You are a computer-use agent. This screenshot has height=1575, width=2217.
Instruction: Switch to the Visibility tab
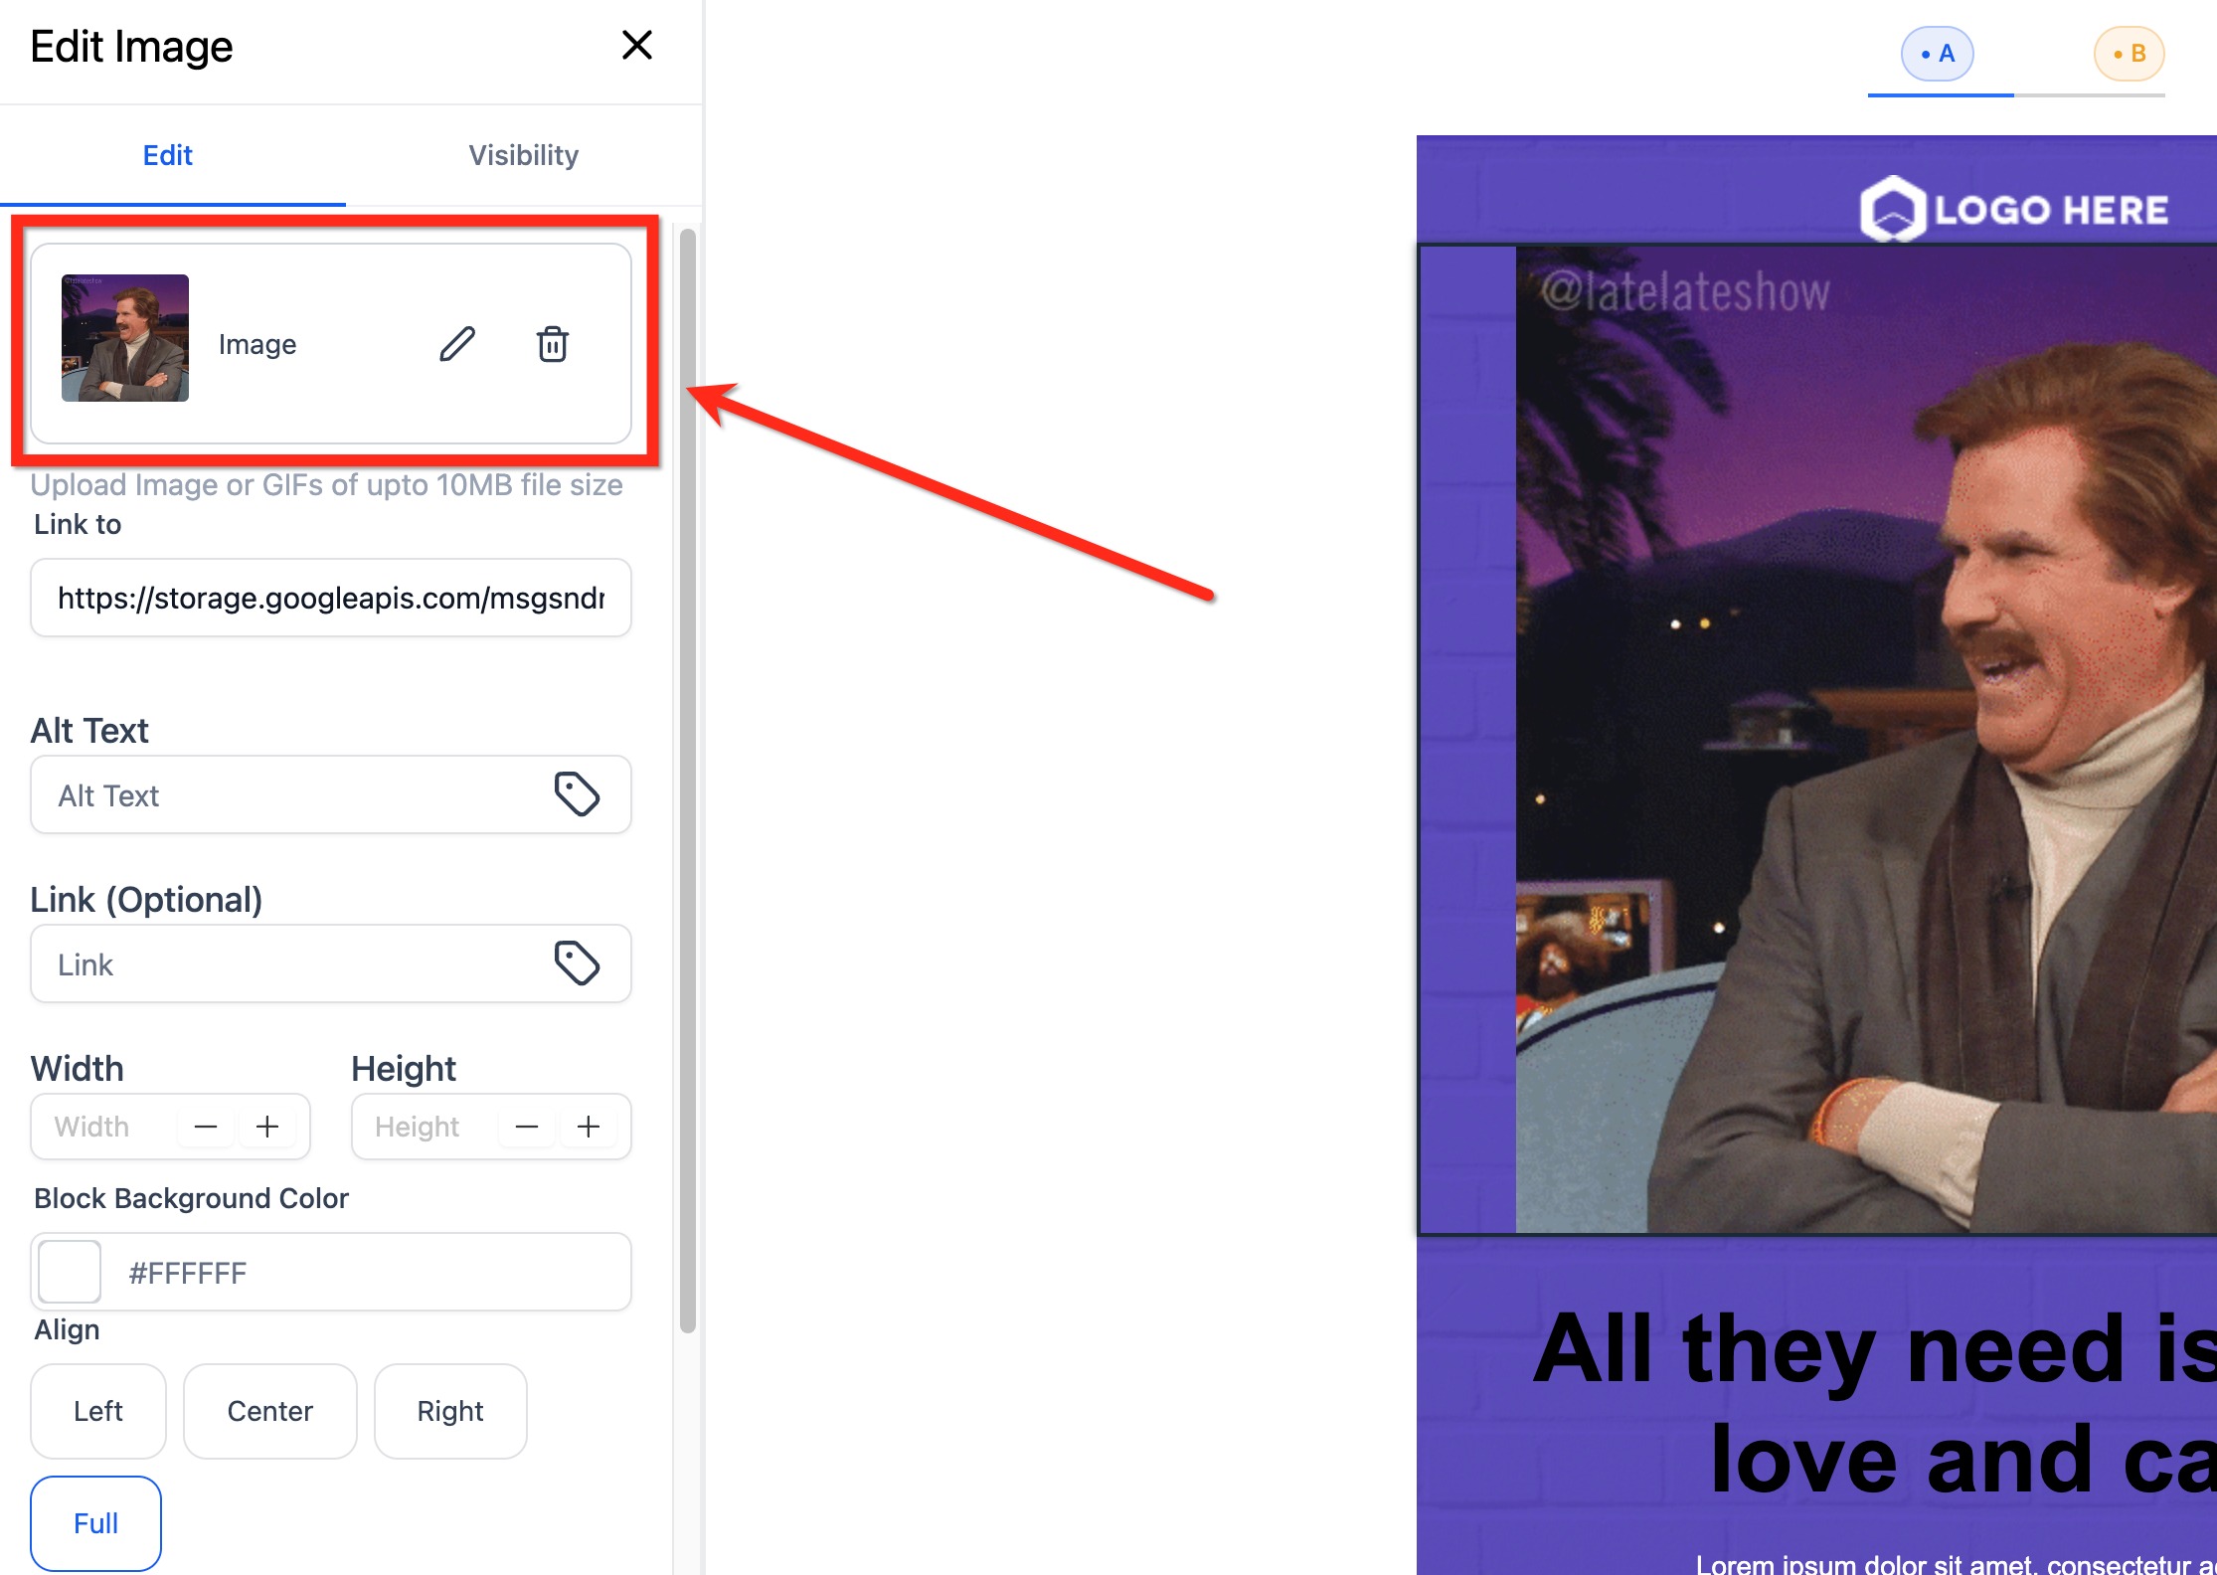[x=523, y=155]
